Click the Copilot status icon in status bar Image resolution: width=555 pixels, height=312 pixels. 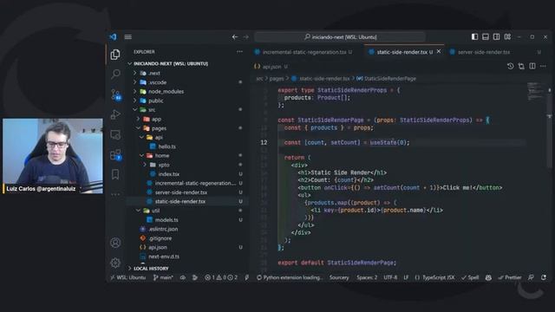[x=488, y=277]
